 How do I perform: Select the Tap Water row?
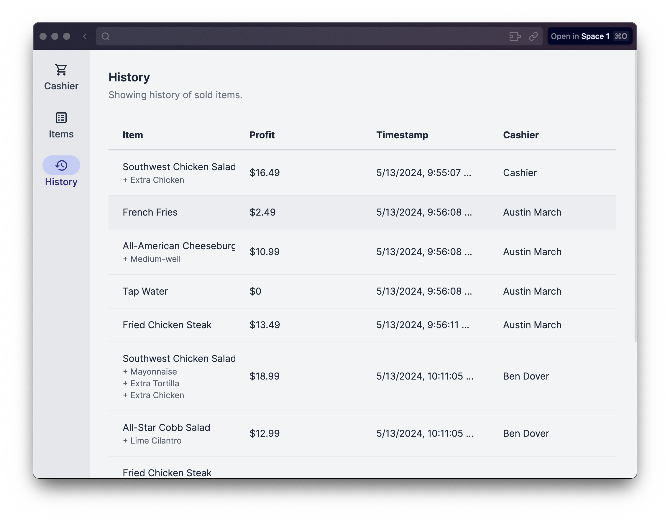coord(145,291)
